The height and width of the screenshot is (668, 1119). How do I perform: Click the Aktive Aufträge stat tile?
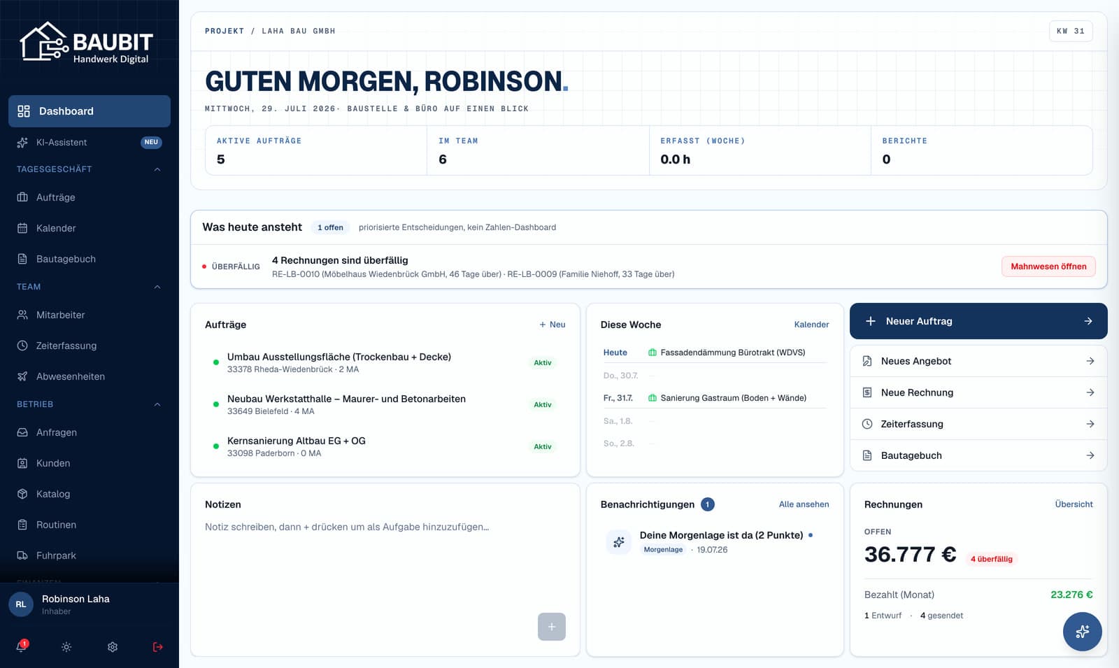coord(316,150)
